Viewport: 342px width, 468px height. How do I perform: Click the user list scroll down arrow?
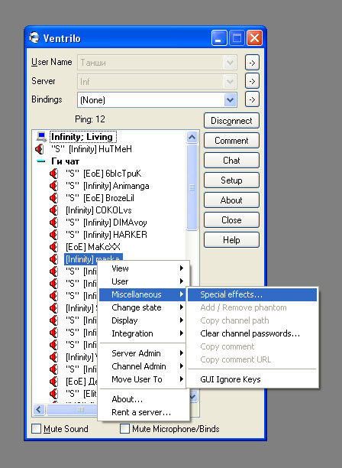point(192,397)
